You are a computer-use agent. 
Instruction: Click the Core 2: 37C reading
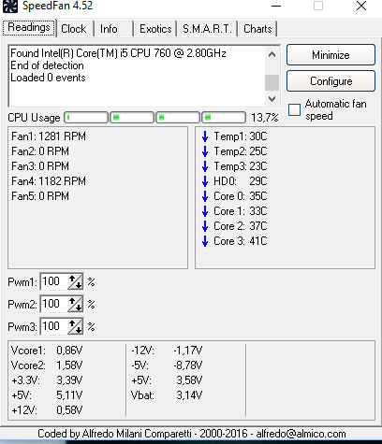[x=241, y=226]
